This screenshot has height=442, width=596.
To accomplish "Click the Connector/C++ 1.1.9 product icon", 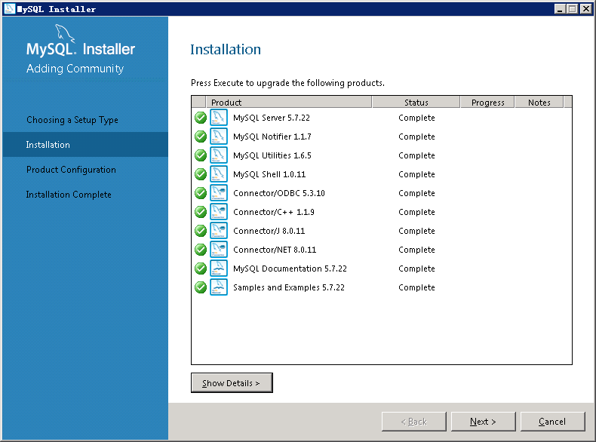I will (x=219, y=212).
